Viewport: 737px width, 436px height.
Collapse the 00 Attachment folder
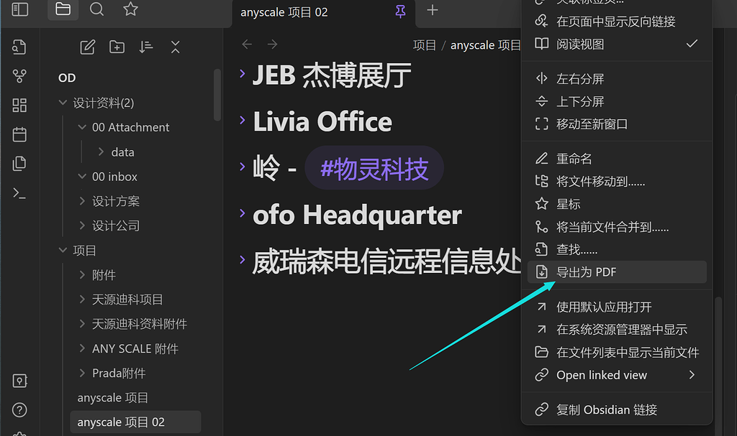pyautogui.click(x=82, y=127)
